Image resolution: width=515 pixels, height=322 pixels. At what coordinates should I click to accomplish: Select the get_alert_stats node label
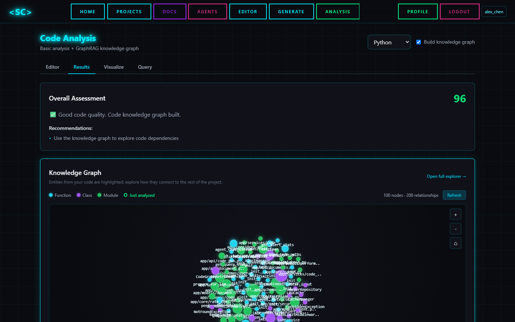[x=278, y=245]
